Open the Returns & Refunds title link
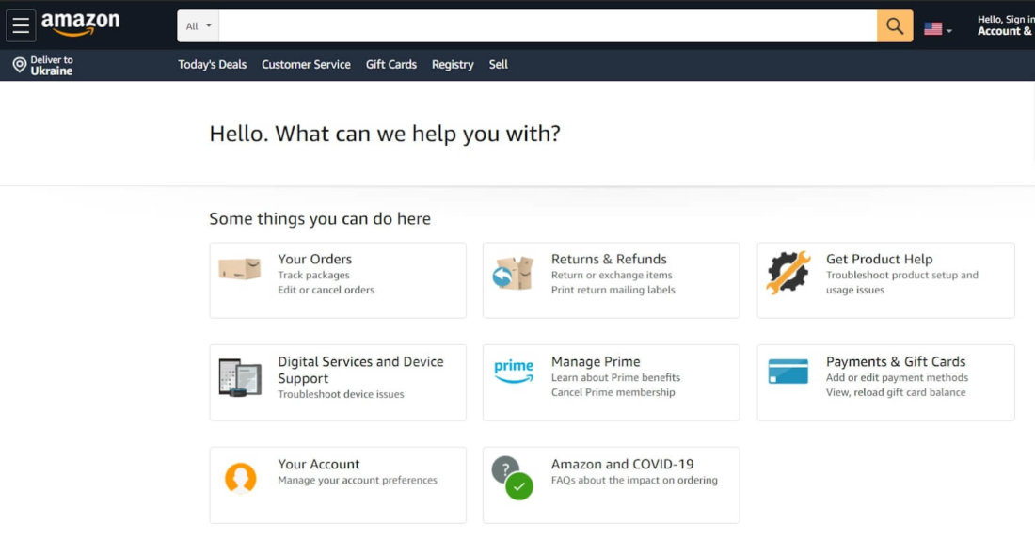This screenshot has height=539, width=1035. (609, 260)
